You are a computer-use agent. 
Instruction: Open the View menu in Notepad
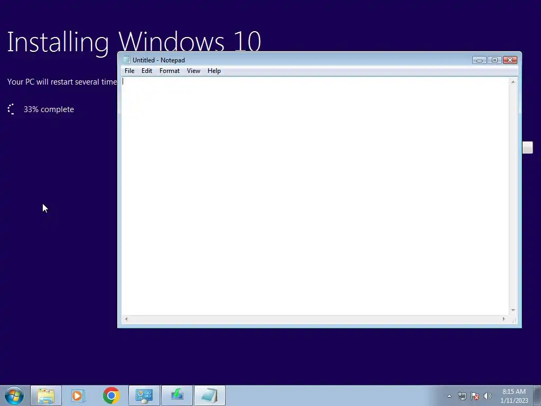(x=193, y=71)
